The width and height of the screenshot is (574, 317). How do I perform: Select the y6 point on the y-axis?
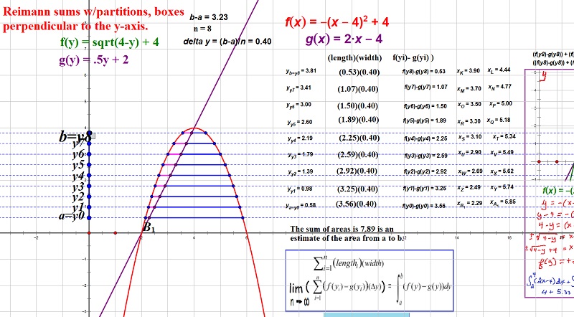[x=89, y=155]
